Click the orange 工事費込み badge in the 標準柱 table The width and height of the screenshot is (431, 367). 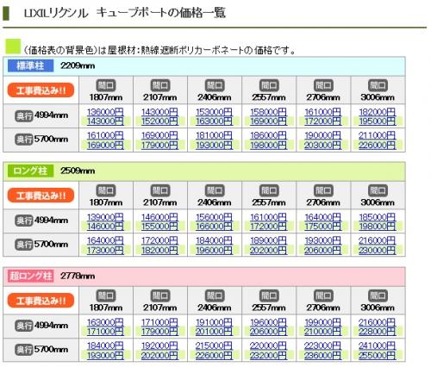coord(41,90)
